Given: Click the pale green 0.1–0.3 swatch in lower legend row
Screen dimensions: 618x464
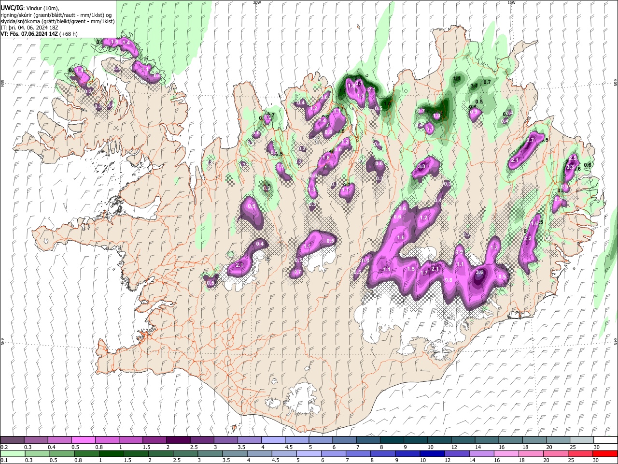Looking at the screenshot, I should point(12,453).
